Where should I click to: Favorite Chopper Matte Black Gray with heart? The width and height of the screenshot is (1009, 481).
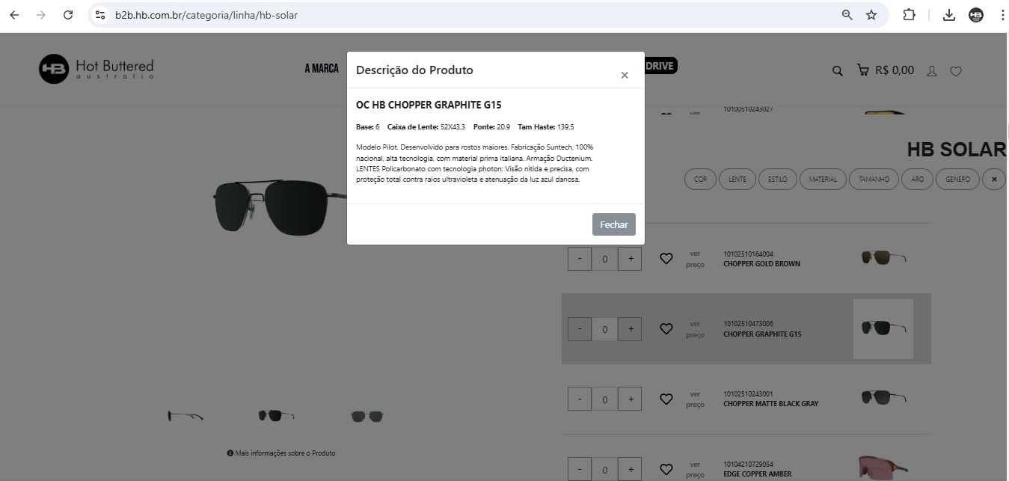[x=666, y=399]
